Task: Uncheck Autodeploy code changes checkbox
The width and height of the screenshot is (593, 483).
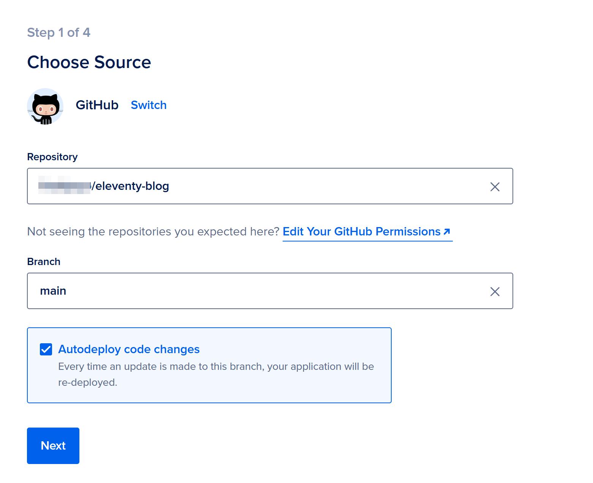Action: click(46, 349)
